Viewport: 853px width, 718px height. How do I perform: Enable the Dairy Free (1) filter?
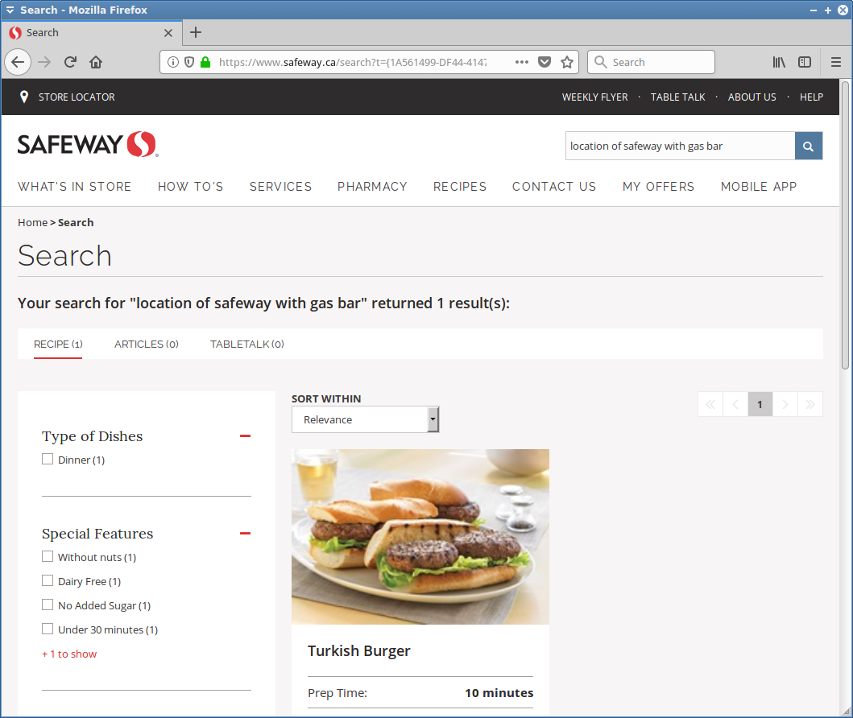(48, 580)
